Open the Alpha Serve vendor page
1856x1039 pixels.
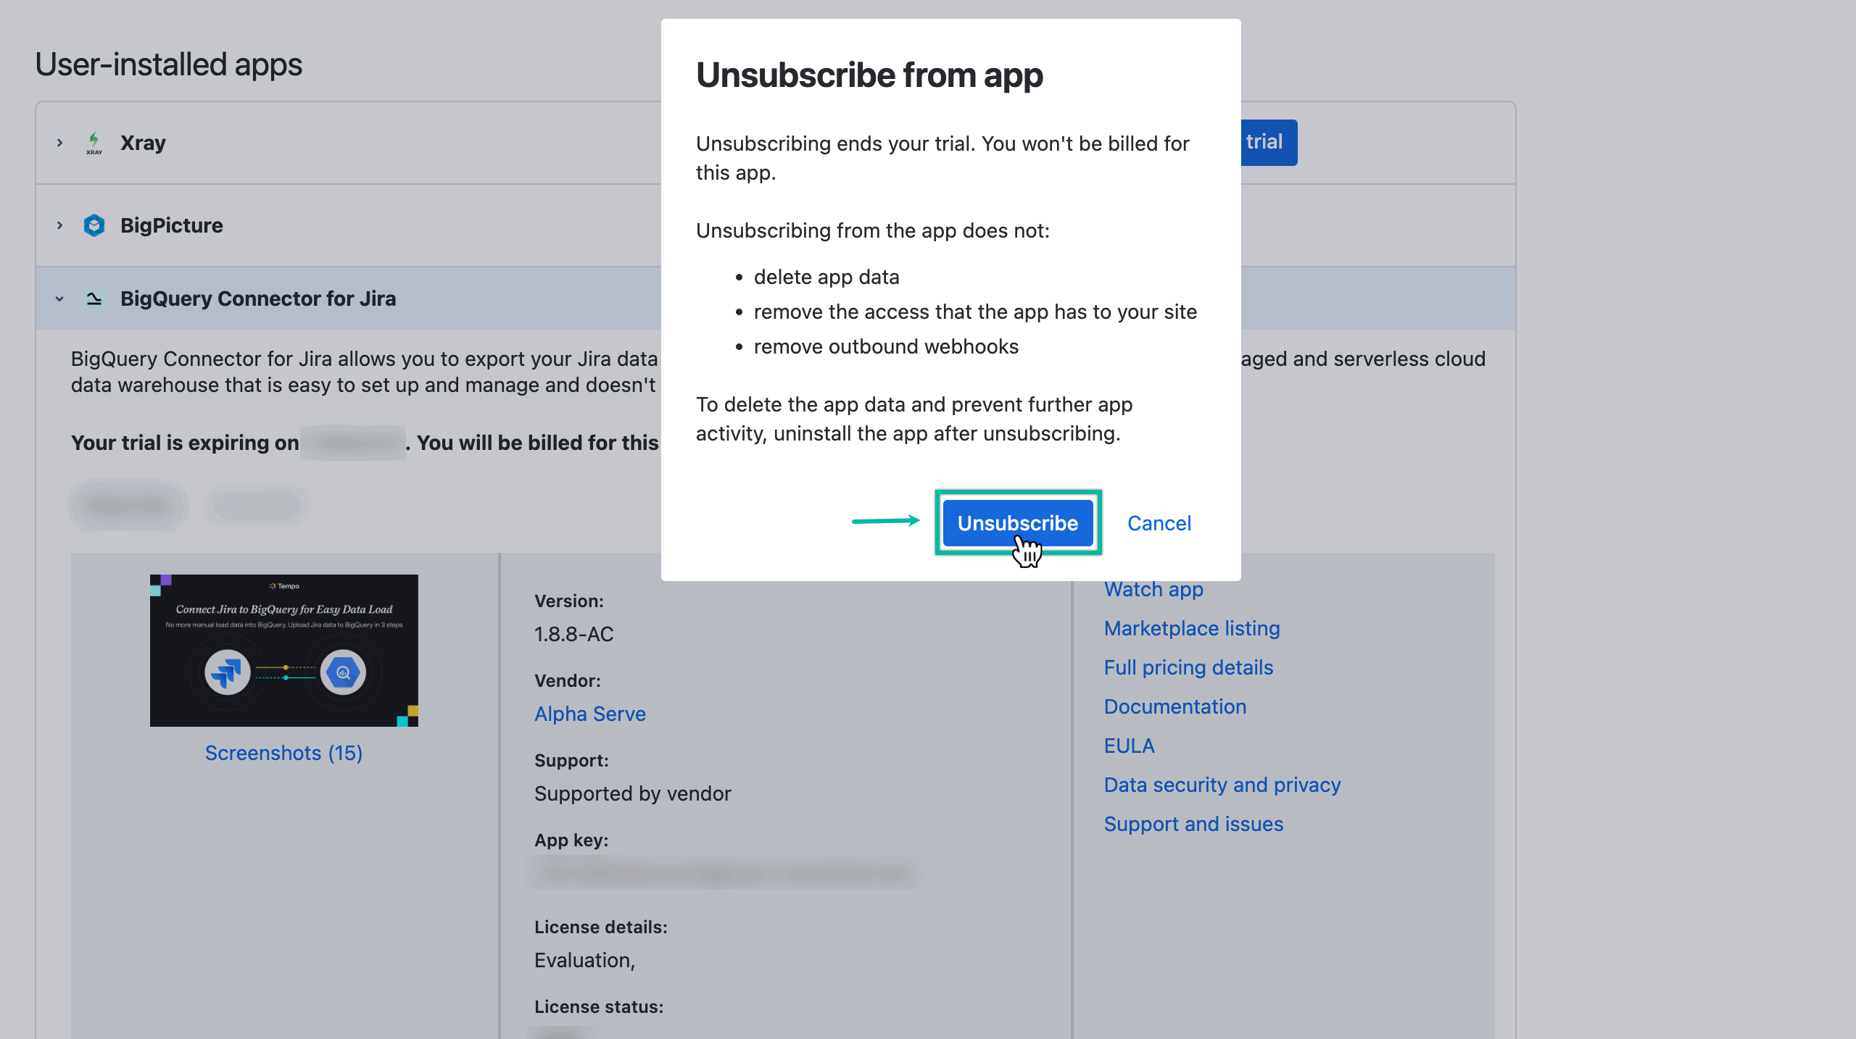(x=589, y=714)
